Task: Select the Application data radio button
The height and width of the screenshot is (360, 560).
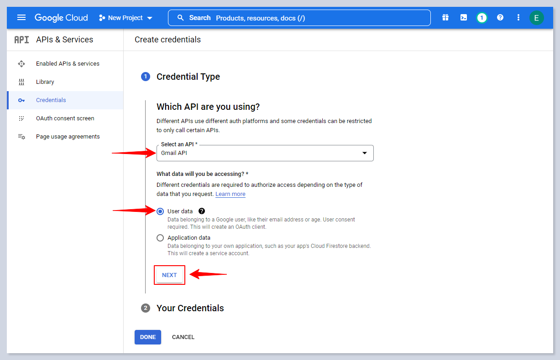Action: click(x=160, y=238)
